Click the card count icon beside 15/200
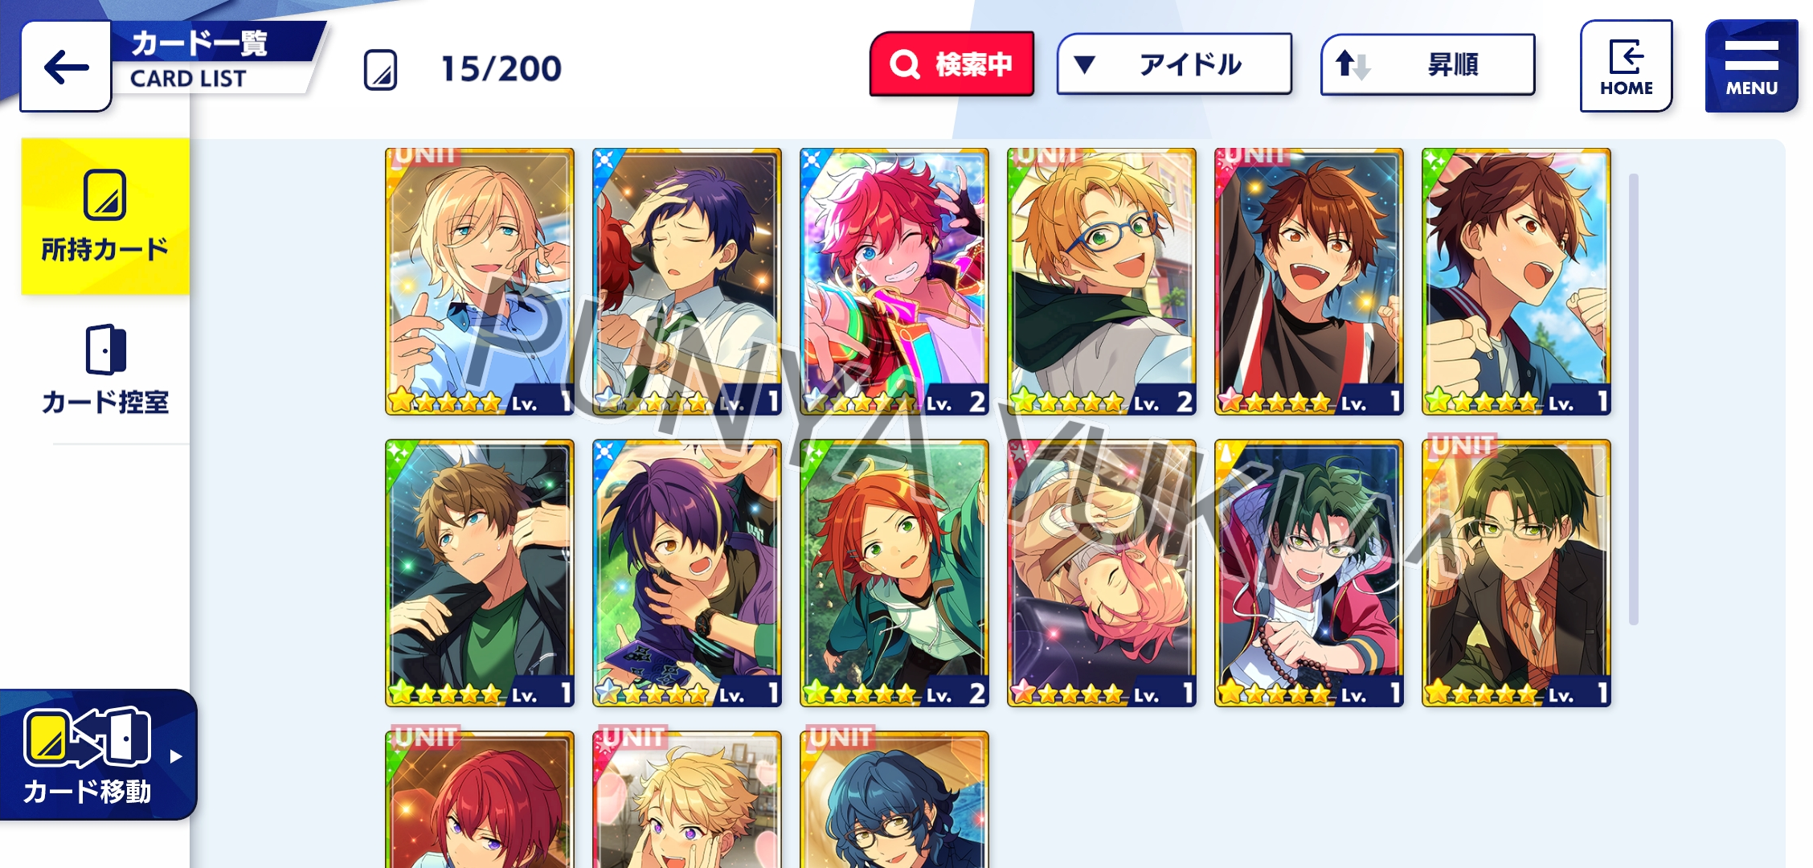The height and width of the screenshot is (868, 1813). point(380,69)
